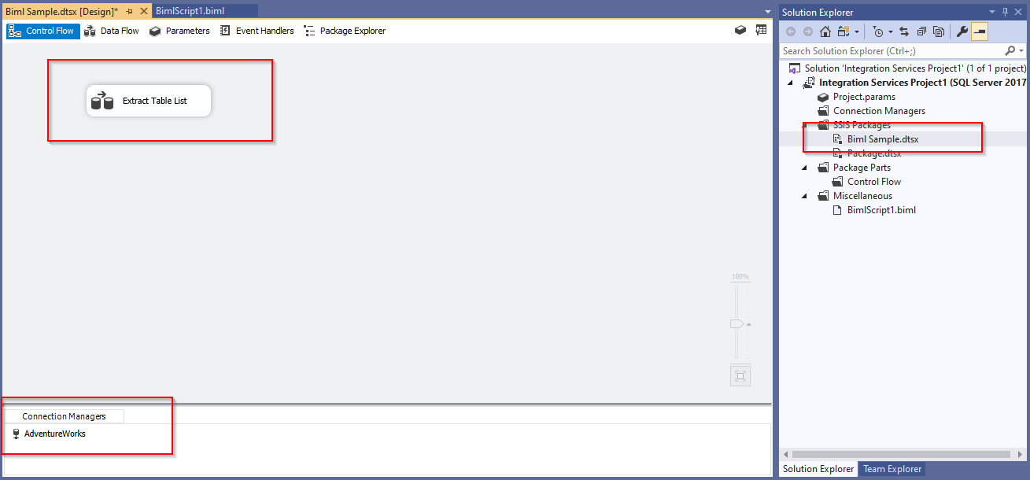Select BimlScript1.biml in Solution Explorer

[x=881, y=210]
